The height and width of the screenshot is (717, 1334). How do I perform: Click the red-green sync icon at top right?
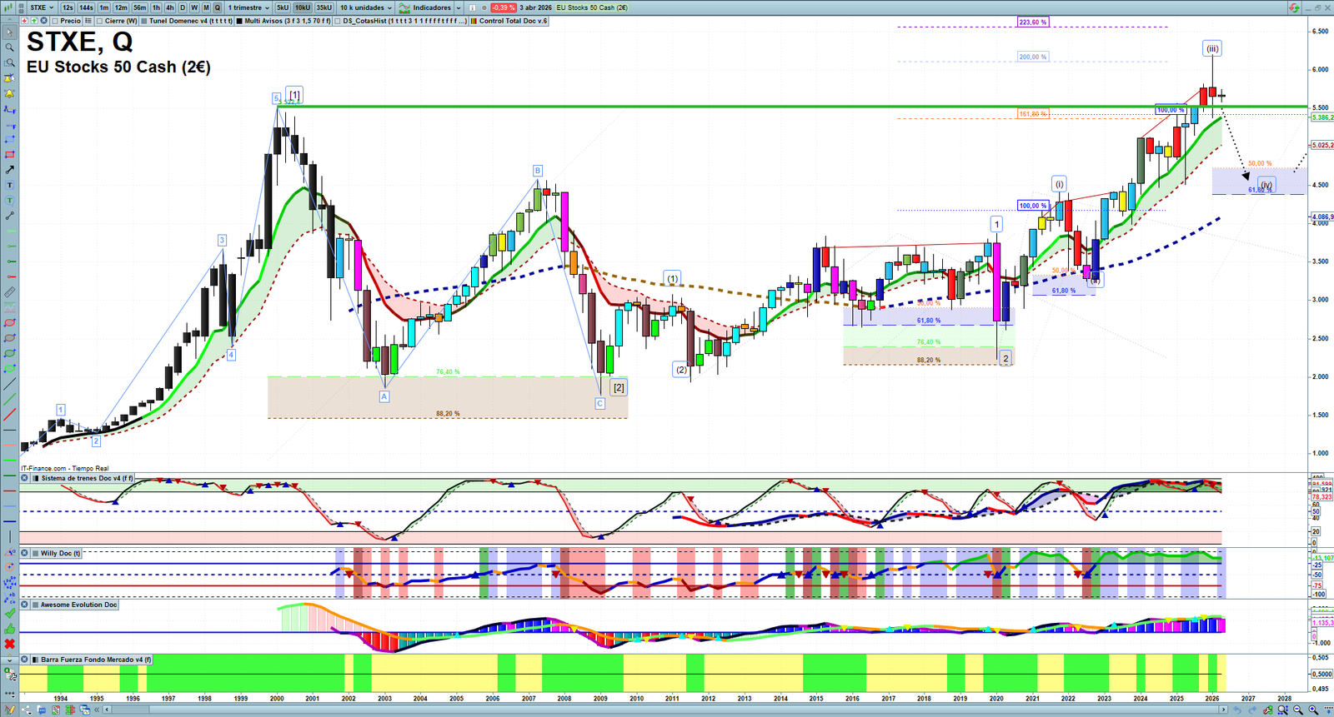point(1294,7)
